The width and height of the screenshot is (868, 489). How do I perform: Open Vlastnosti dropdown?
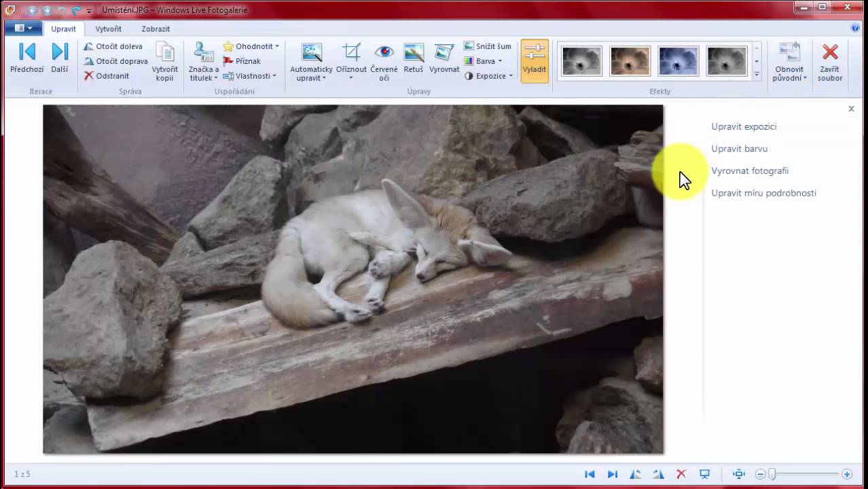tap(250, 76)
